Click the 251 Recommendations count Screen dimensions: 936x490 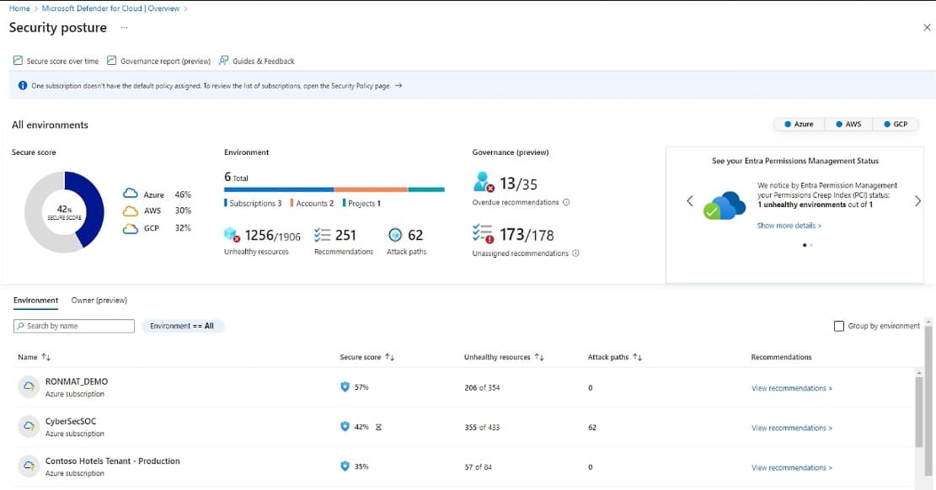pyautogui.click(x=345, y=235)
